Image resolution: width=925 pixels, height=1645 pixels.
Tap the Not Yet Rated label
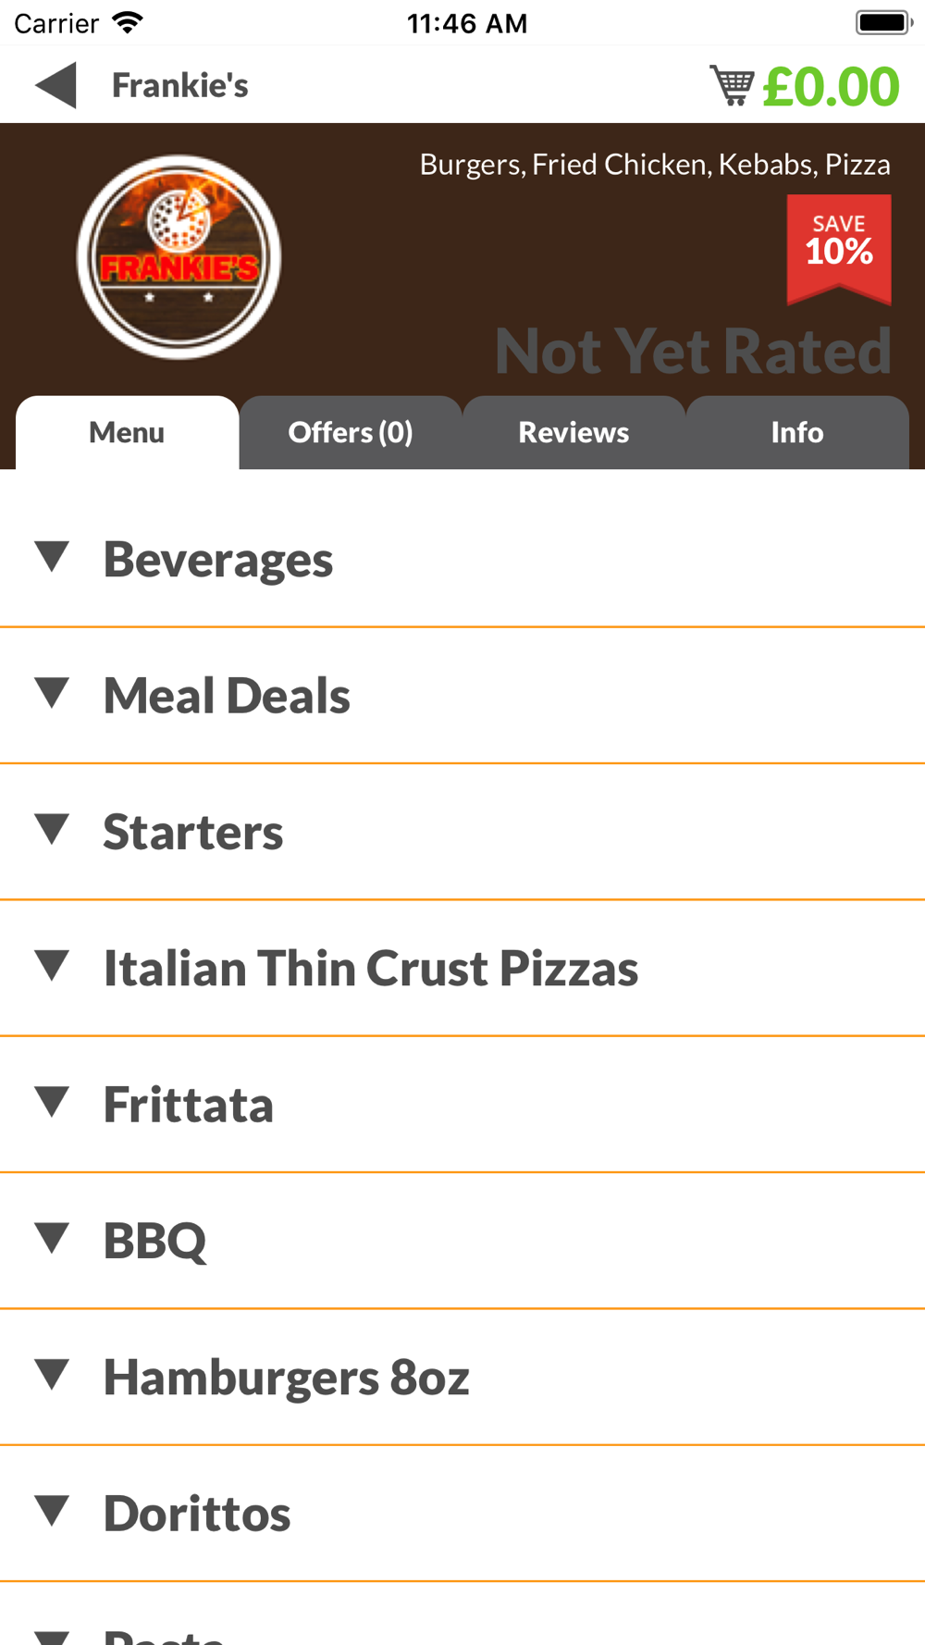[x=693, y=351]
